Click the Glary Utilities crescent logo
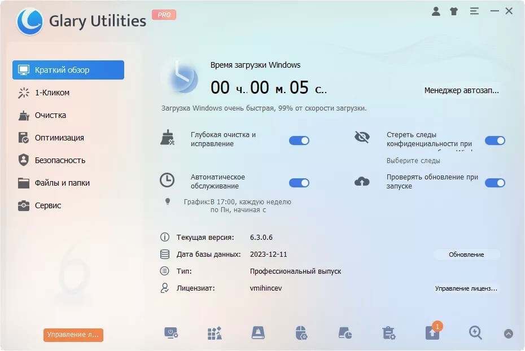This screenshot has height=351, width=525. pyautogui.click(x=30, y=21)
